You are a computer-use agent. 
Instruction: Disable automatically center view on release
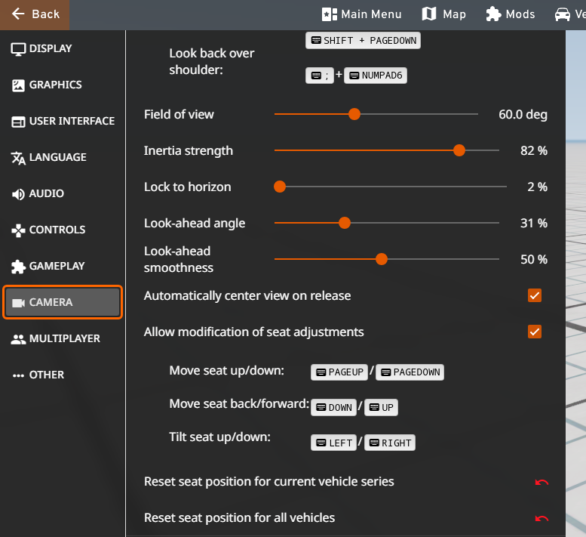(x=535, y=295)
